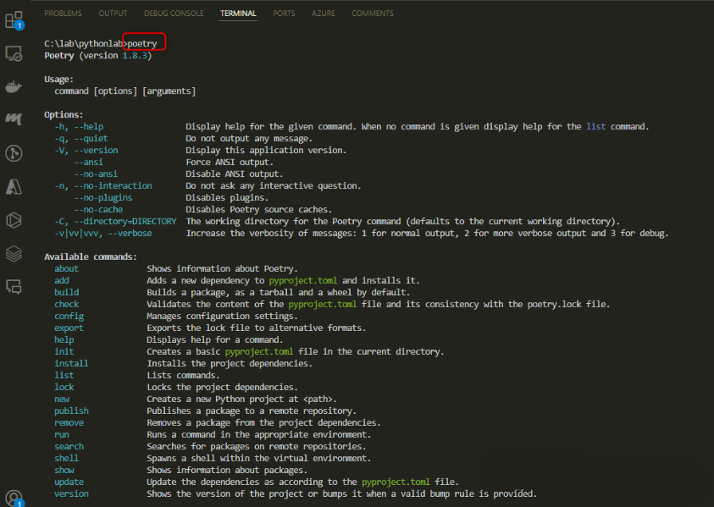The width and height of the screenshot is (714, 507).
Task: Switch to the PROBLEMS tab
Action: click(x=64, y=14)
